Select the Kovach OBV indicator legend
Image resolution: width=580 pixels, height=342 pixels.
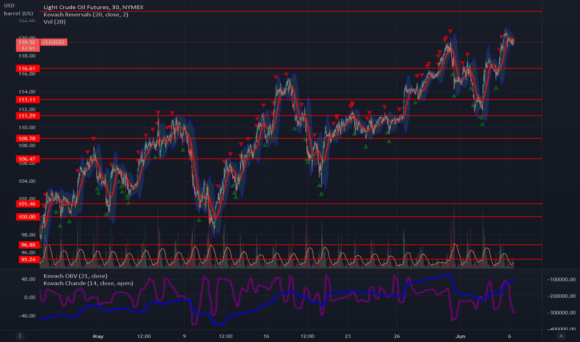coord(75,276)
